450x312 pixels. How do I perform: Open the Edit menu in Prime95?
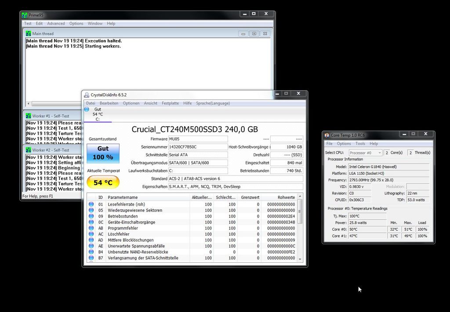(39, 24)
